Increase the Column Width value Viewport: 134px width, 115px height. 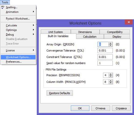pos(111,81)
